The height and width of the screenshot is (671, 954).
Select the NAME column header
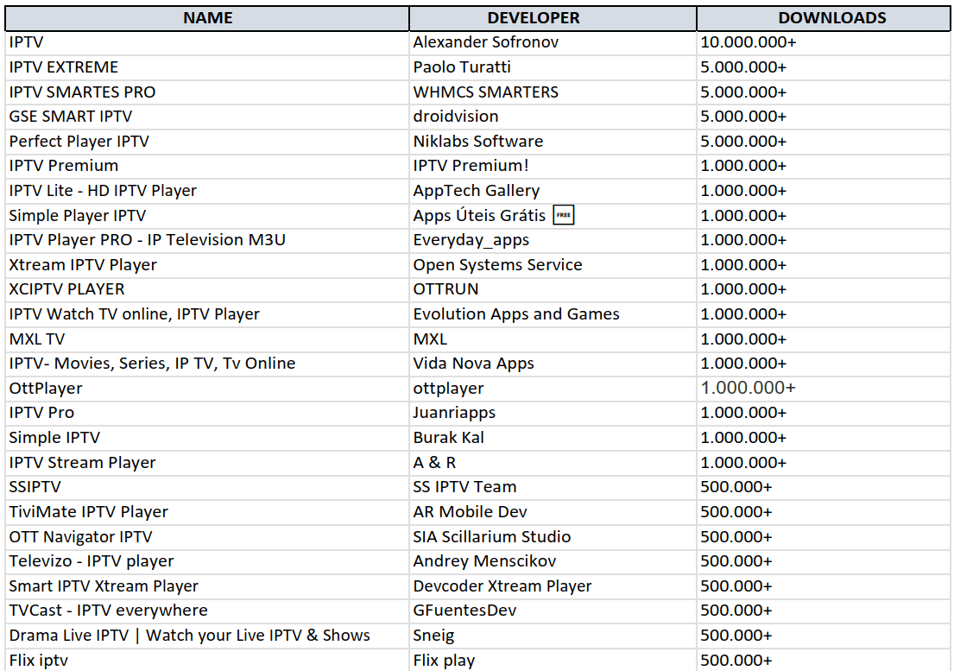click(x=207, y=18)
